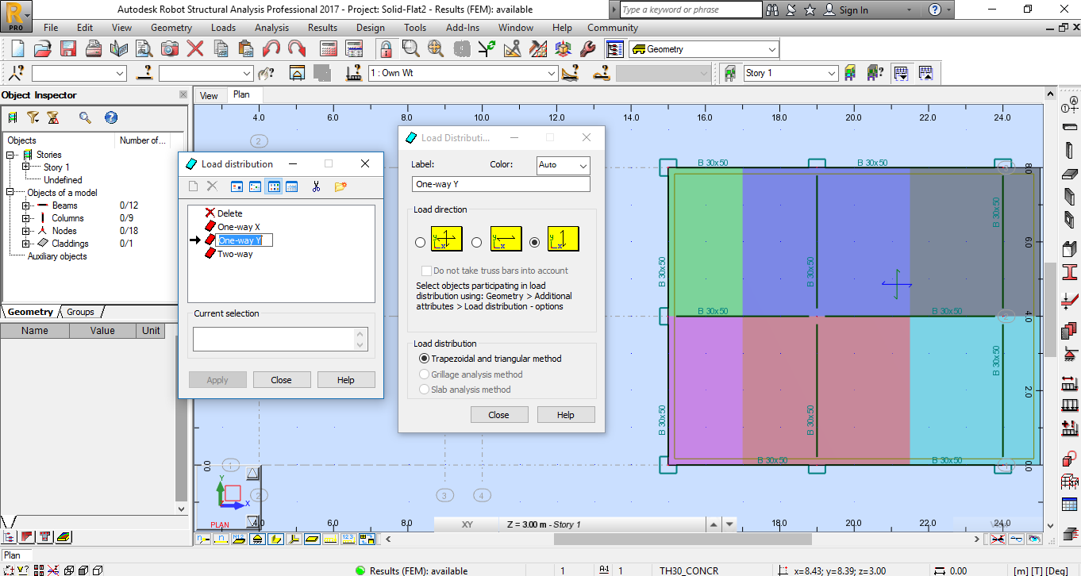The width and height of the screenshot is (1081, 576).
Task: Click the blue help icon in Object Inspector
Action: pos(111,117)
